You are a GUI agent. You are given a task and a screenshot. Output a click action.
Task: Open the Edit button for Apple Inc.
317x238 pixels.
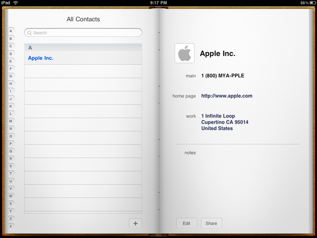click(x=186, y=223)
